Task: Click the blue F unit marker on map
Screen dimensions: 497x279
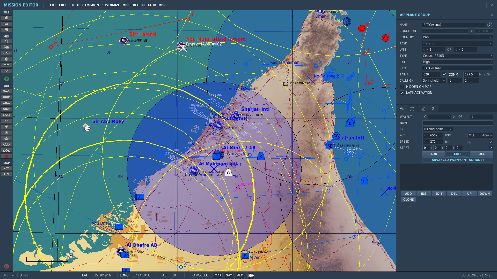Action: tap(364, 181)
